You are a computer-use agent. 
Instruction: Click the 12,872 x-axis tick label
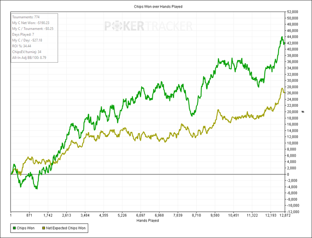tap(285, 215)
